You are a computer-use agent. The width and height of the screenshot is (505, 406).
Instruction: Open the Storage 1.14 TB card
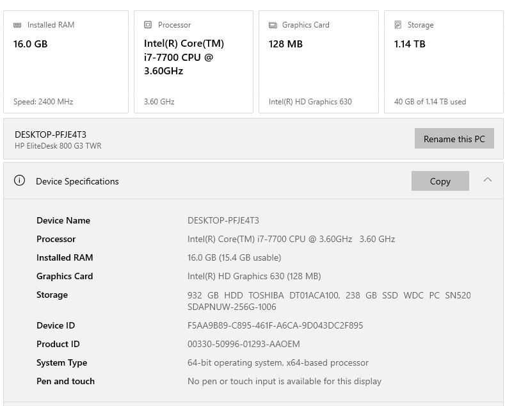(x=444, y=62)
